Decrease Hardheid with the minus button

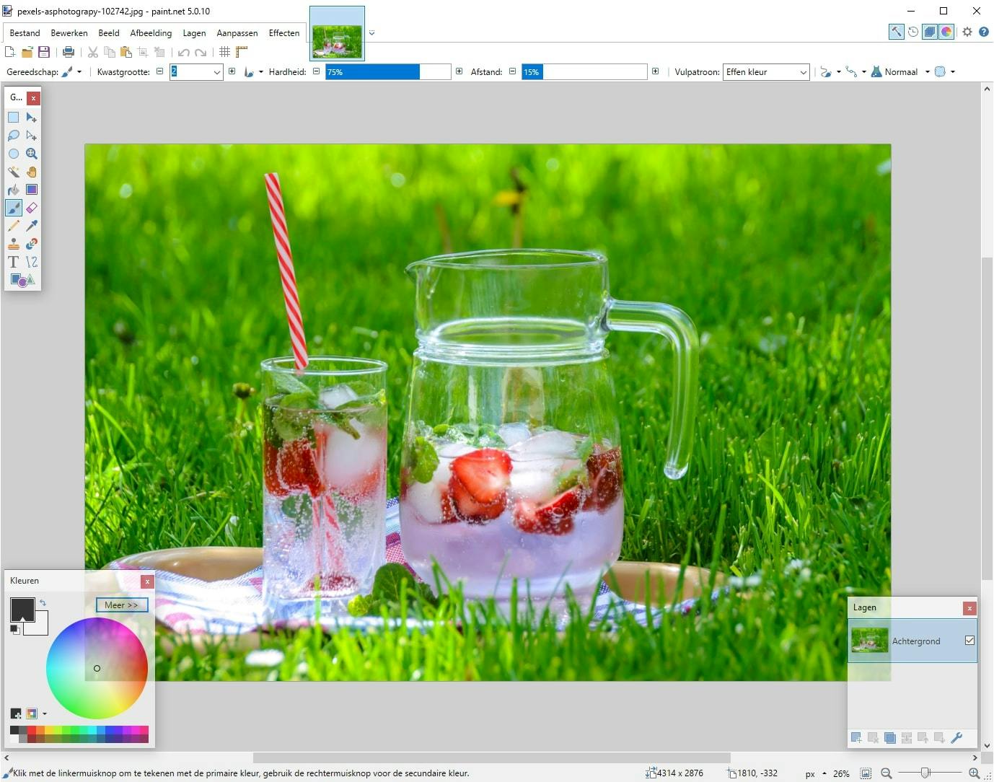316,72
